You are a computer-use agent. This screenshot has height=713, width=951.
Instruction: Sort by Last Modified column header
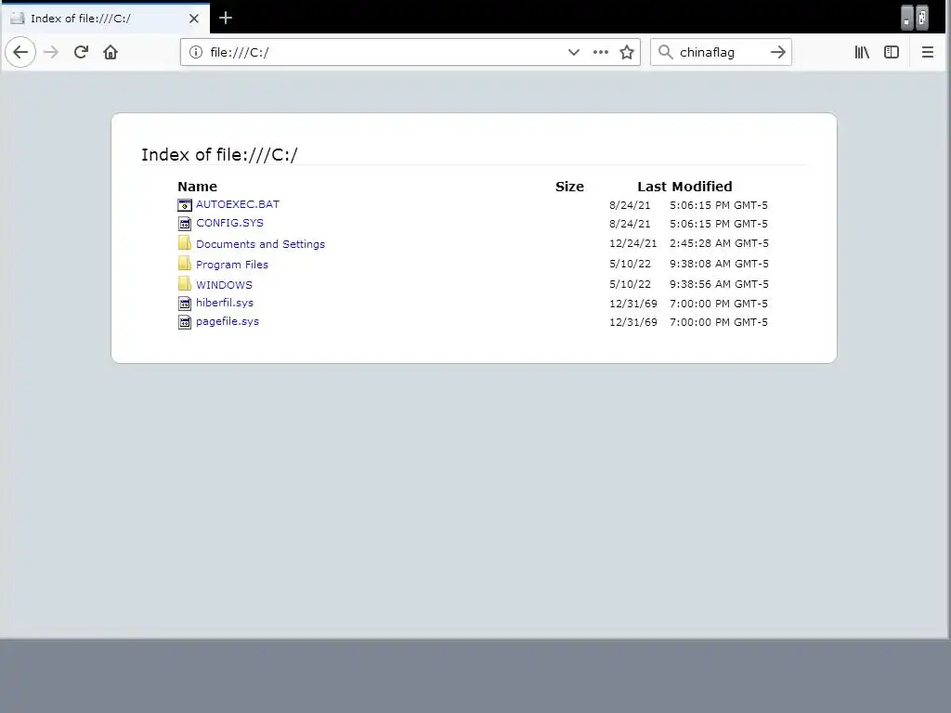(684, 187)
